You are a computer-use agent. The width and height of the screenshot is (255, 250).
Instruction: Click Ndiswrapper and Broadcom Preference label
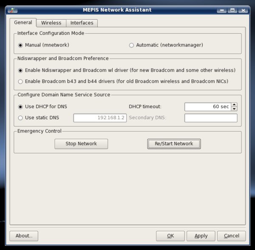coord(63,58)
